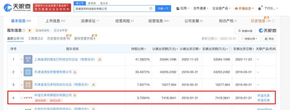
Task: Click 天津迪诺投资 company logo thumbnail
Action: point(28,72)
